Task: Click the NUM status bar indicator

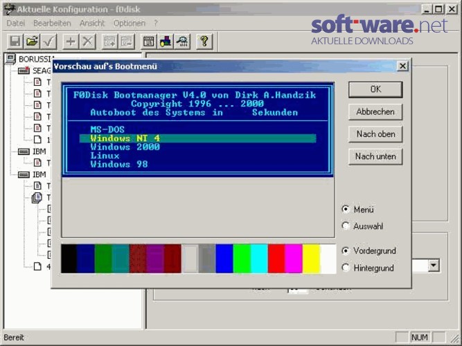Action: coord(420,338)
